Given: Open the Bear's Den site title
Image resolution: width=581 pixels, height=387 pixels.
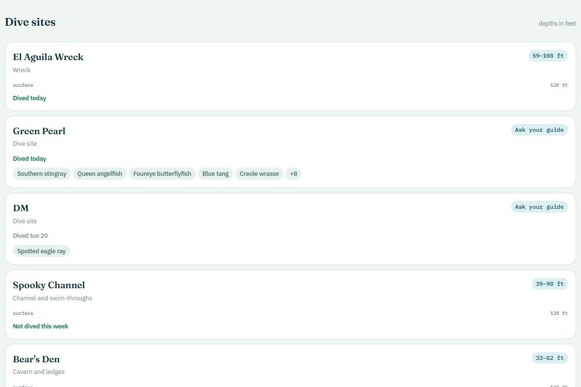Looking at the screenshot, I should click(x=36, y=359).
